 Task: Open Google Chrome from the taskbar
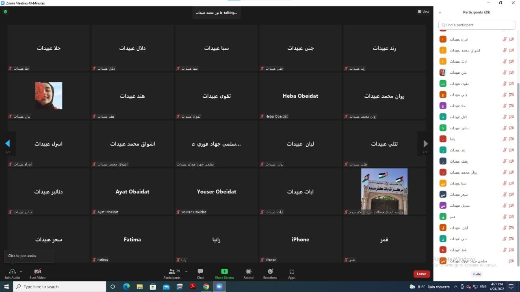206,287
